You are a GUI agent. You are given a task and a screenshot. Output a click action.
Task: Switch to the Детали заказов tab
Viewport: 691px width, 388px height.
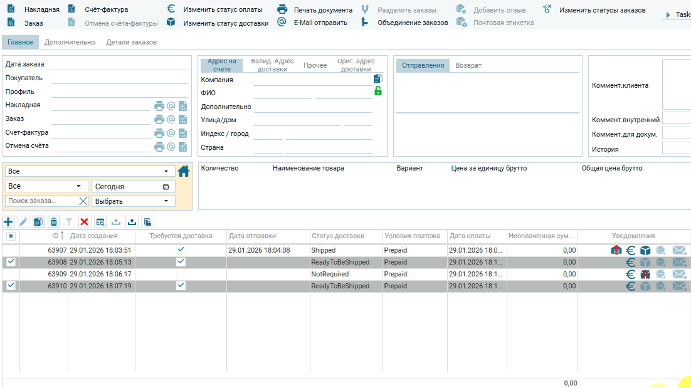(x=131, y=42)
